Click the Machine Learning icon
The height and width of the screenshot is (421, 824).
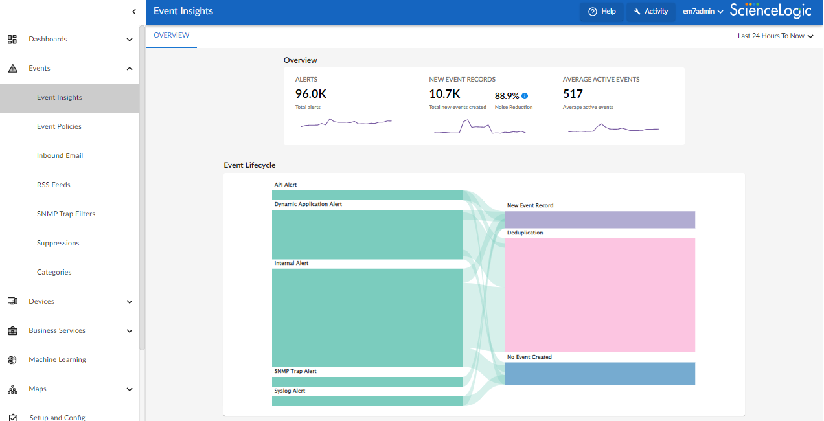coord(12,359)
